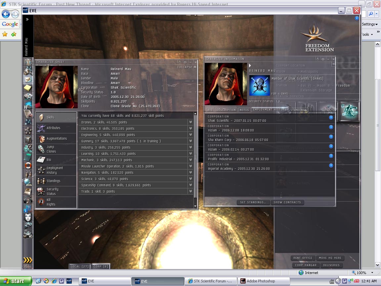Expand the Learning skill group
This screenshot has height=286, width=381.
[x=190, y=154]
